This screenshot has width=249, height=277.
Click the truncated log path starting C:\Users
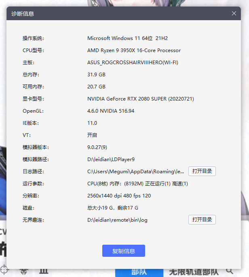coord(136,172)
